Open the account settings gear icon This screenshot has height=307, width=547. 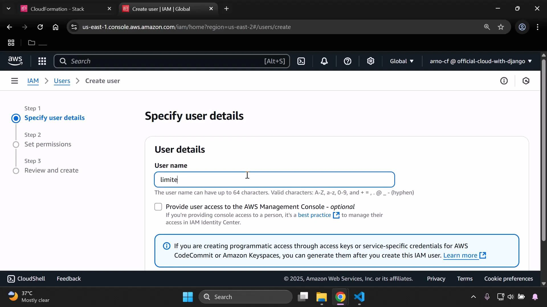370,61
